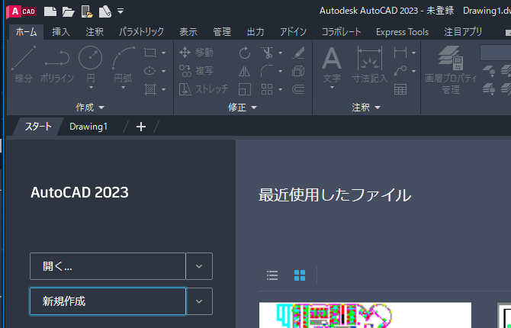The width and height of the screenshot is (511, 328).
Task: Click the 移動 move tool
Action: click(196, 53)
